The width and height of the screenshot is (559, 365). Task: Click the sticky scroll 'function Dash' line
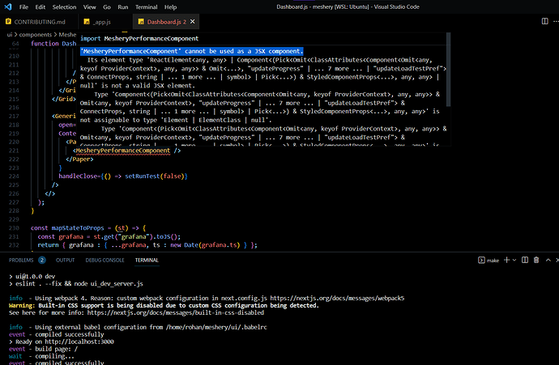[53, 44]
